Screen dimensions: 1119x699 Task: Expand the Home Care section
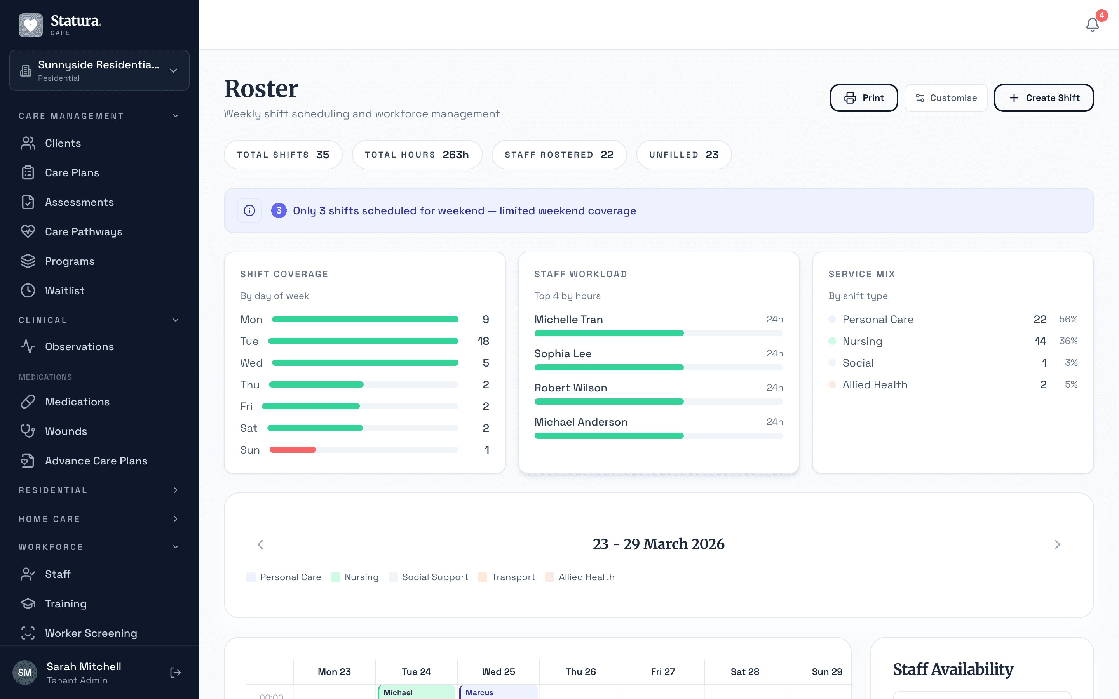point(175,519)
